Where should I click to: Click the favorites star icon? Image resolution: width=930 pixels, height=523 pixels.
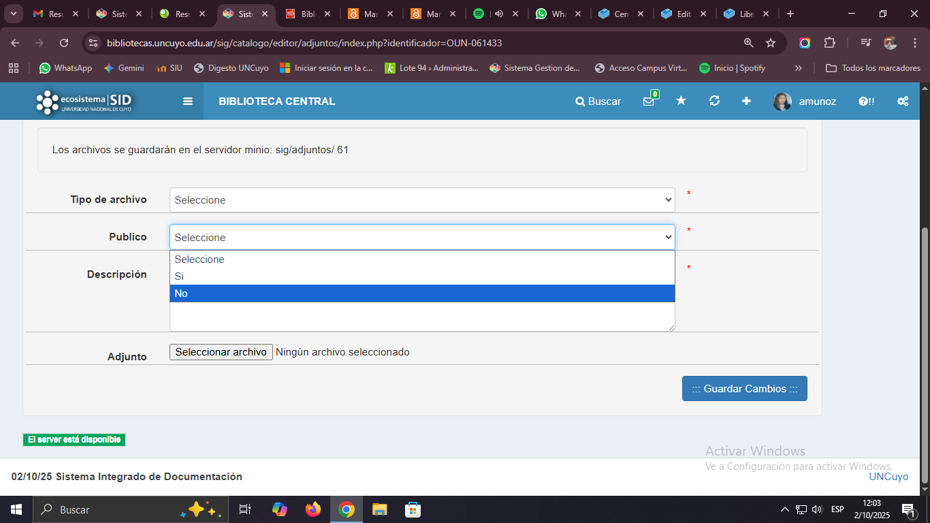click(681, 101)
